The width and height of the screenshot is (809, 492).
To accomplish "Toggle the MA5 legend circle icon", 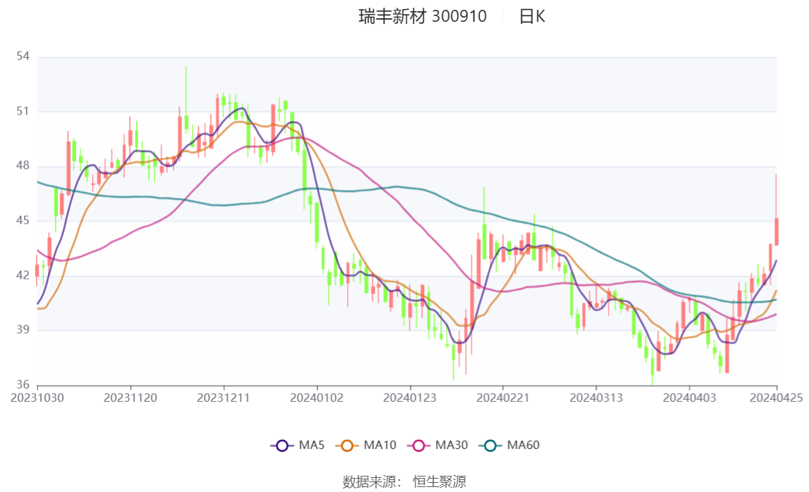I will [x=282, y=446].
